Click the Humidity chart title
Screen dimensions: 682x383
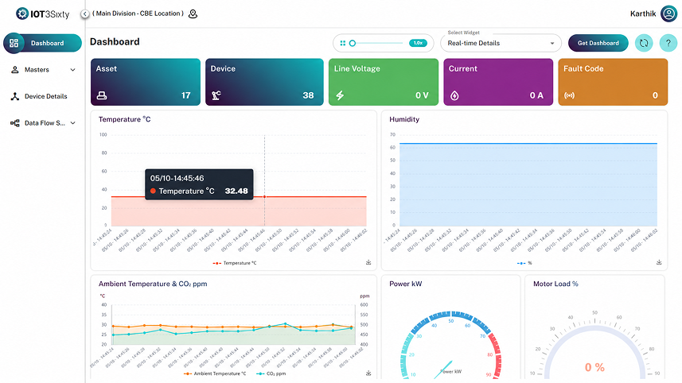pyautogui.click(x=404, y=119)
